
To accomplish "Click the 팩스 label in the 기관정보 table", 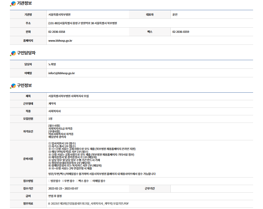I will pos(150,32).
